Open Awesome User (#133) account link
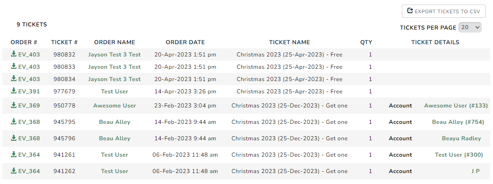 pos(456,106)
